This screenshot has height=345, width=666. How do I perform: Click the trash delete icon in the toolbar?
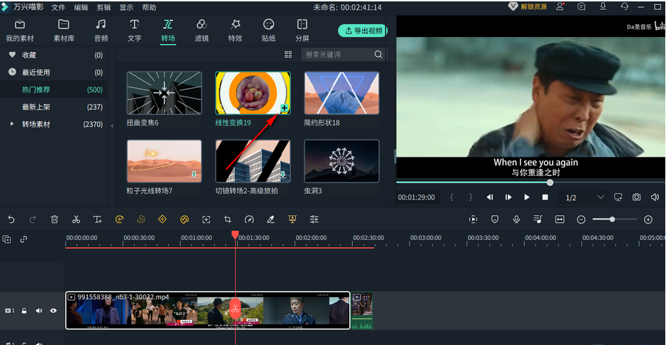(x=54, y=220)
